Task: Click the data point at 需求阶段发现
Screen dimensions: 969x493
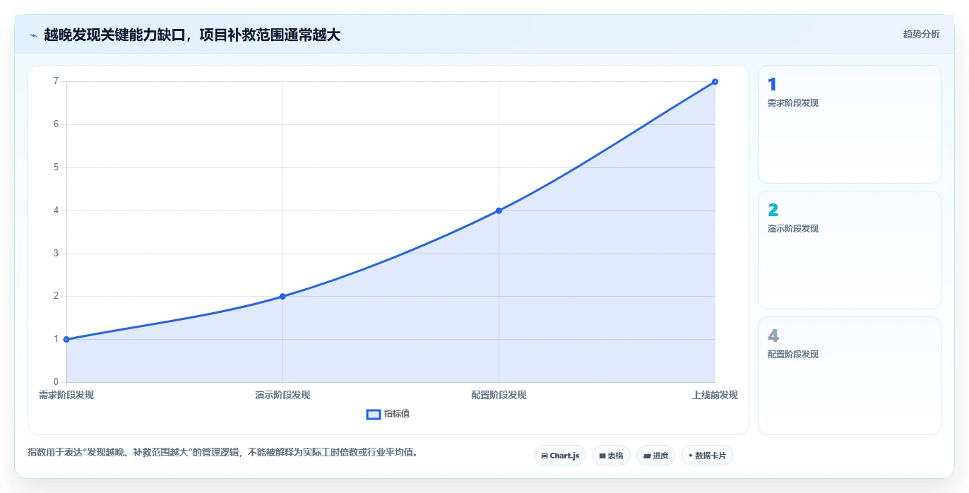Action: point(66,339)
